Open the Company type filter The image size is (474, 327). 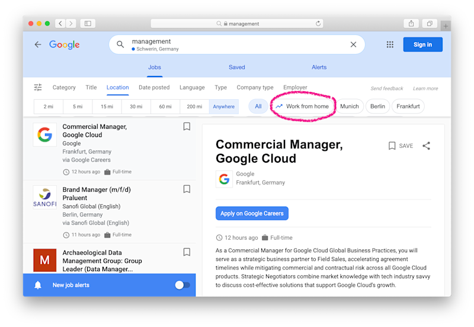tap(255, 87)
